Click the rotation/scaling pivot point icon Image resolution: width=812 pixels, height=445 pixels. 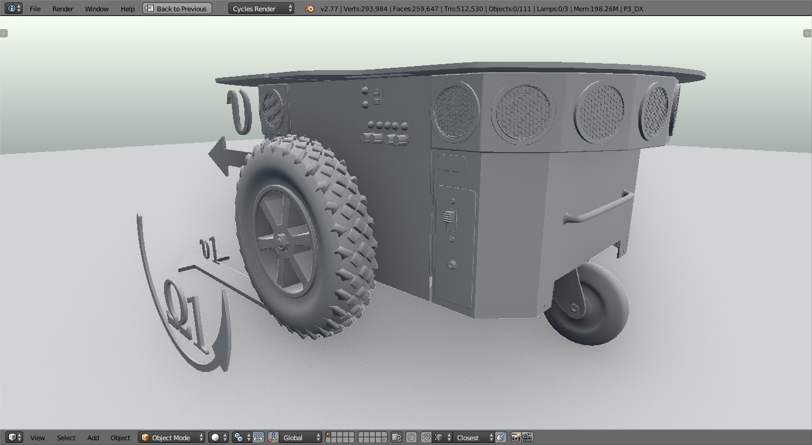pos(238,437)
